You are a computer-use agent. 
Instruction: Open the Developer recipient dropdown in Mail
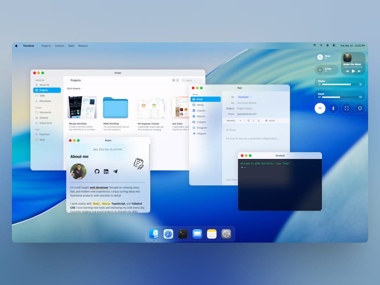click(x=244, y=96)
